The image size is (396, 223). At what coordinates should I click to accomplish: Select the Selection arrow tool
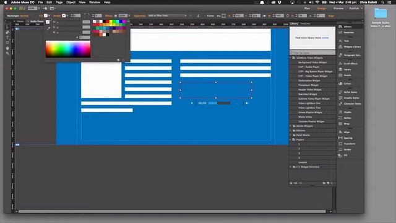[x=7, y=27]
